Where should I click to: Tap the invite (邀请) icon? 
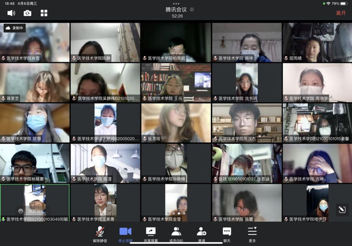pyautogui.click(x=202, y=233)
